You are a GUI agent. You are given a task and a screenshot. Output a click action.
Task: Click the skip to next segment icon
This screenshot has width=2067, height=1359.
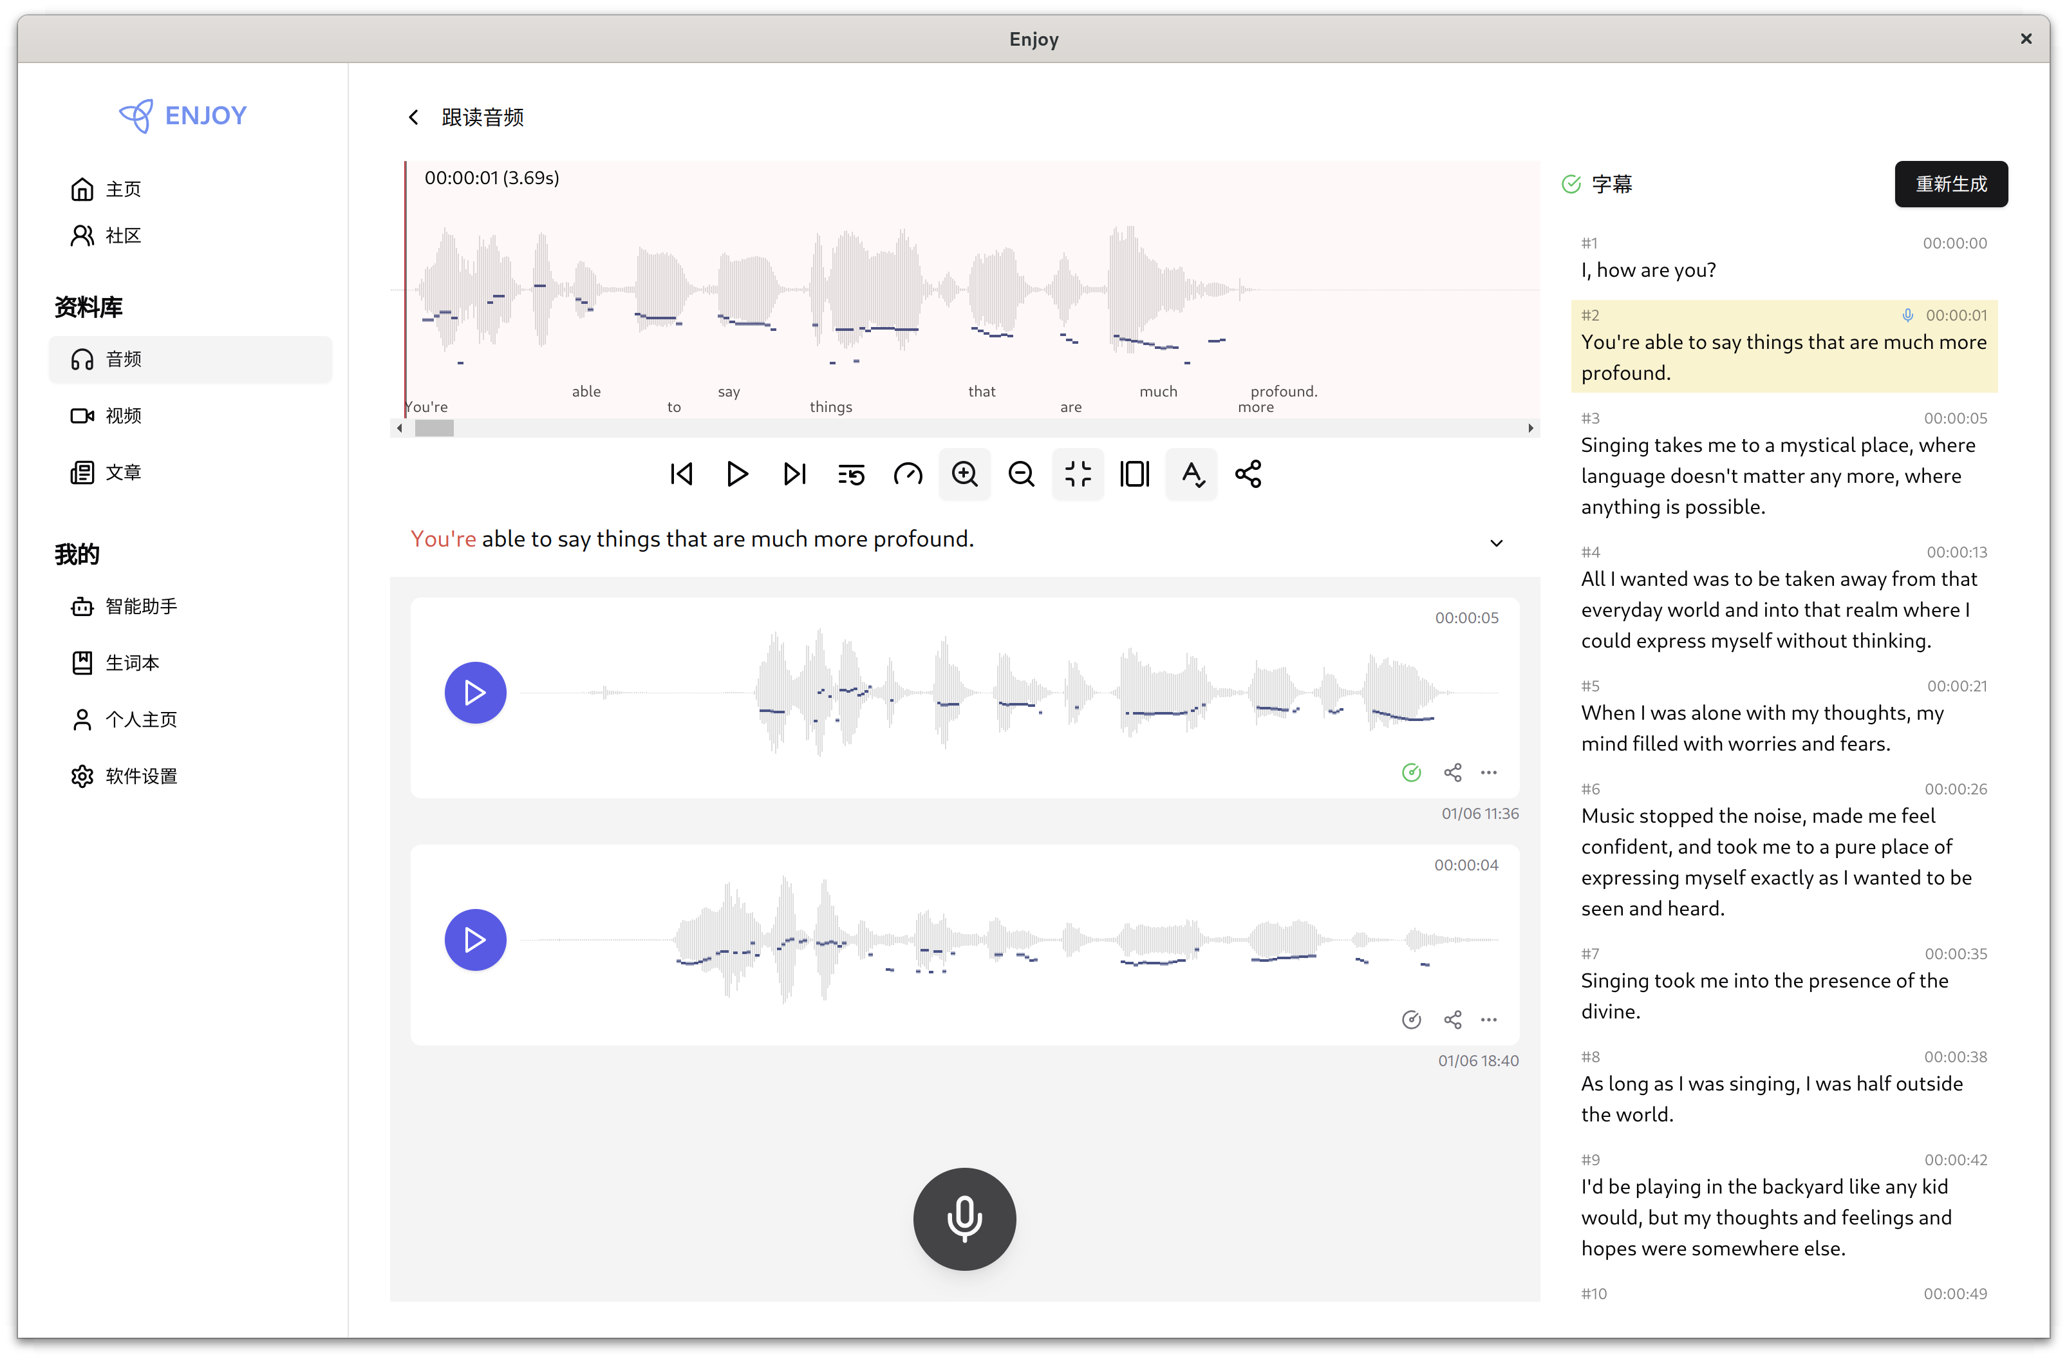pyautogui.click(x=794, y=474)
